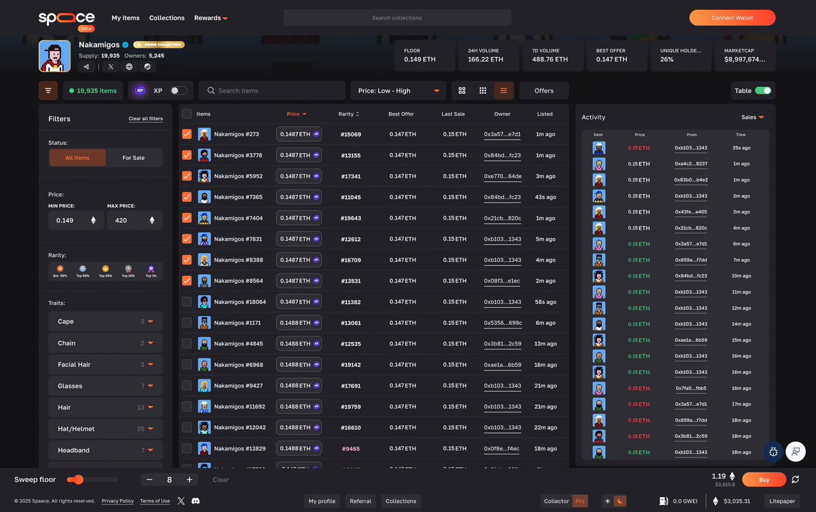The width and height of the screenshot is (816, 512).
Task: Uncheck Nakamigos #273 in the list
Action: [188, 134]
